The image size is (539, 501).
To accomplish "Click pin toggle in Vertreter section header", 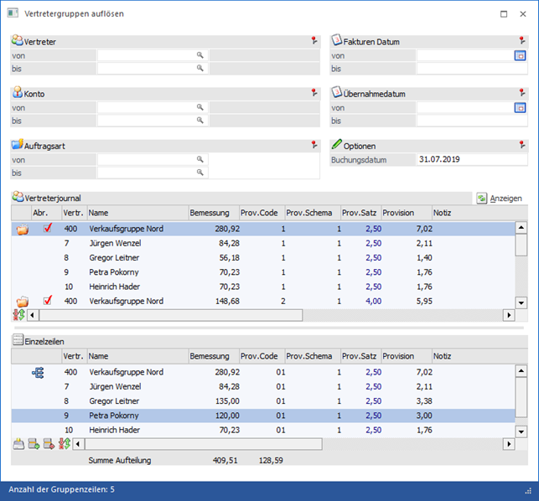I will (x=313, y=41).
